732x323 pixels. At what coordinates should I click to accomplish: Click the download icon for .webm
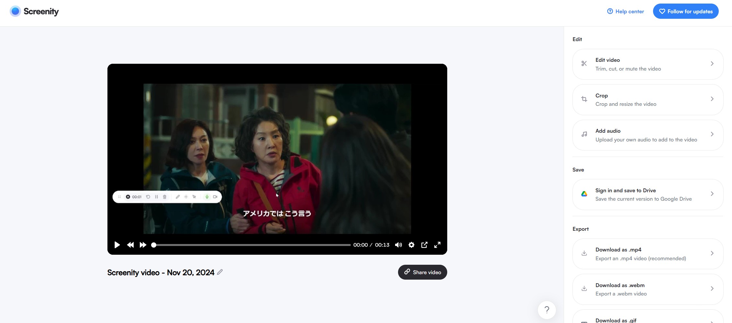click(x=584, y=289)
